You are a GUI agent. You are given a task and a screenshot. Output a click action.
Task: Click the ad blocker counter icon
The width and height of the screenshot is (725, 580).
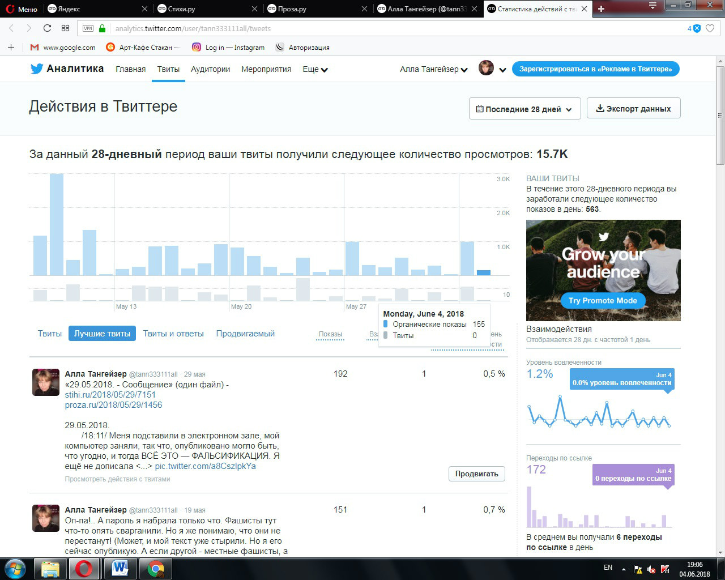[x=694, y=28]
